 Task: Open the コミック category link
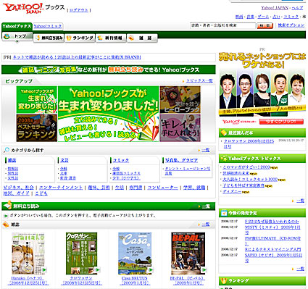click(121, 160)
